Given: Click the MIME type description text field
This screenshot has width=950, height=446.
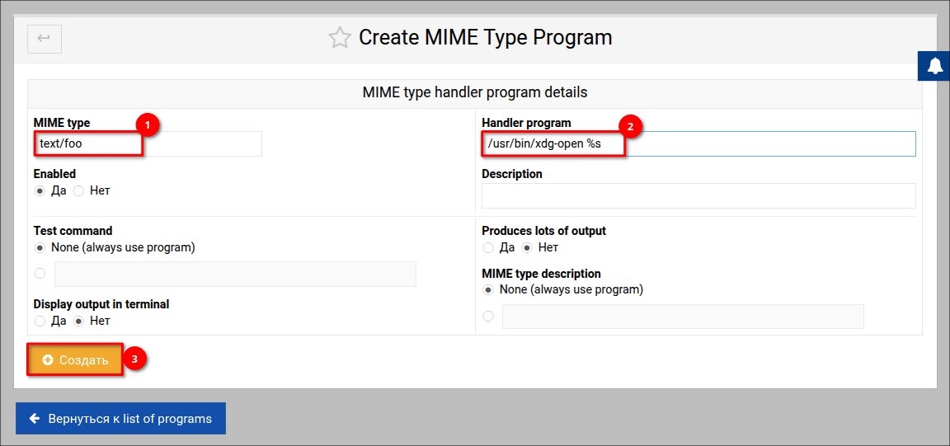Looking at the screenshot, I should click(x=682, y=317).
